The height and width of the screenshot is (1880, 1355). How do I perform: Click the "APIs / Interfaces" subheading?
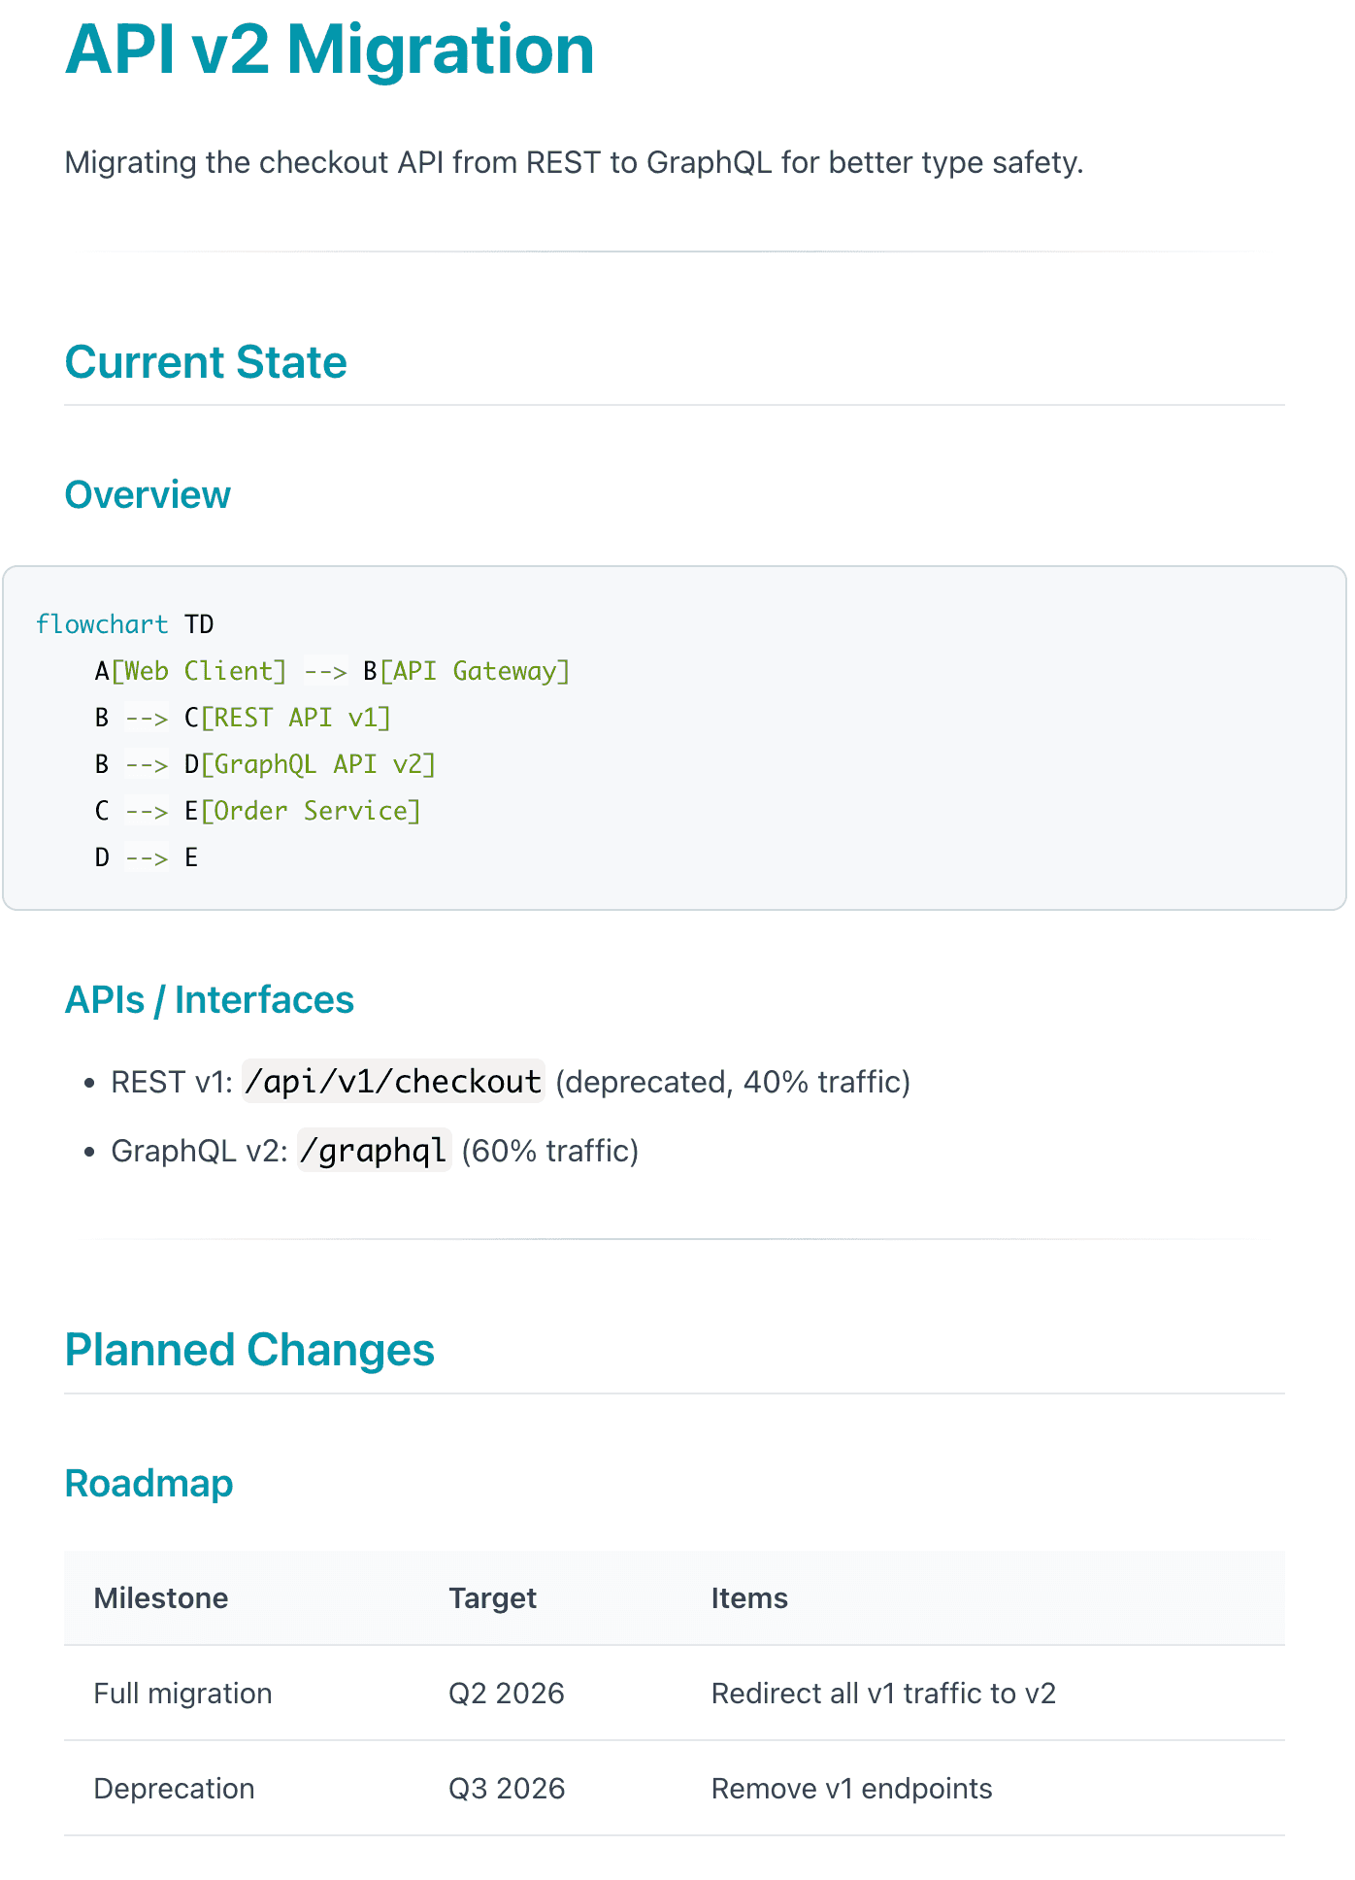point(209,999)
